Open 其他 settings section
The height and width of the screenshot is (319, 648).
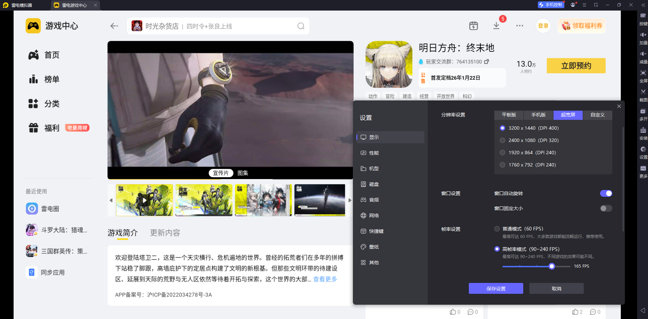pos(390,262)
